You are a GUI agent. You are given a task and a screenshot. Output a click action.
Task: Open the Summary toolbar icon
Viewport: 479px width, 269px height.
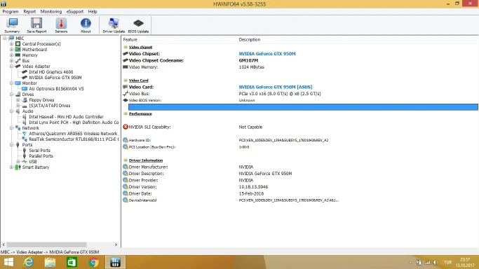12,25
